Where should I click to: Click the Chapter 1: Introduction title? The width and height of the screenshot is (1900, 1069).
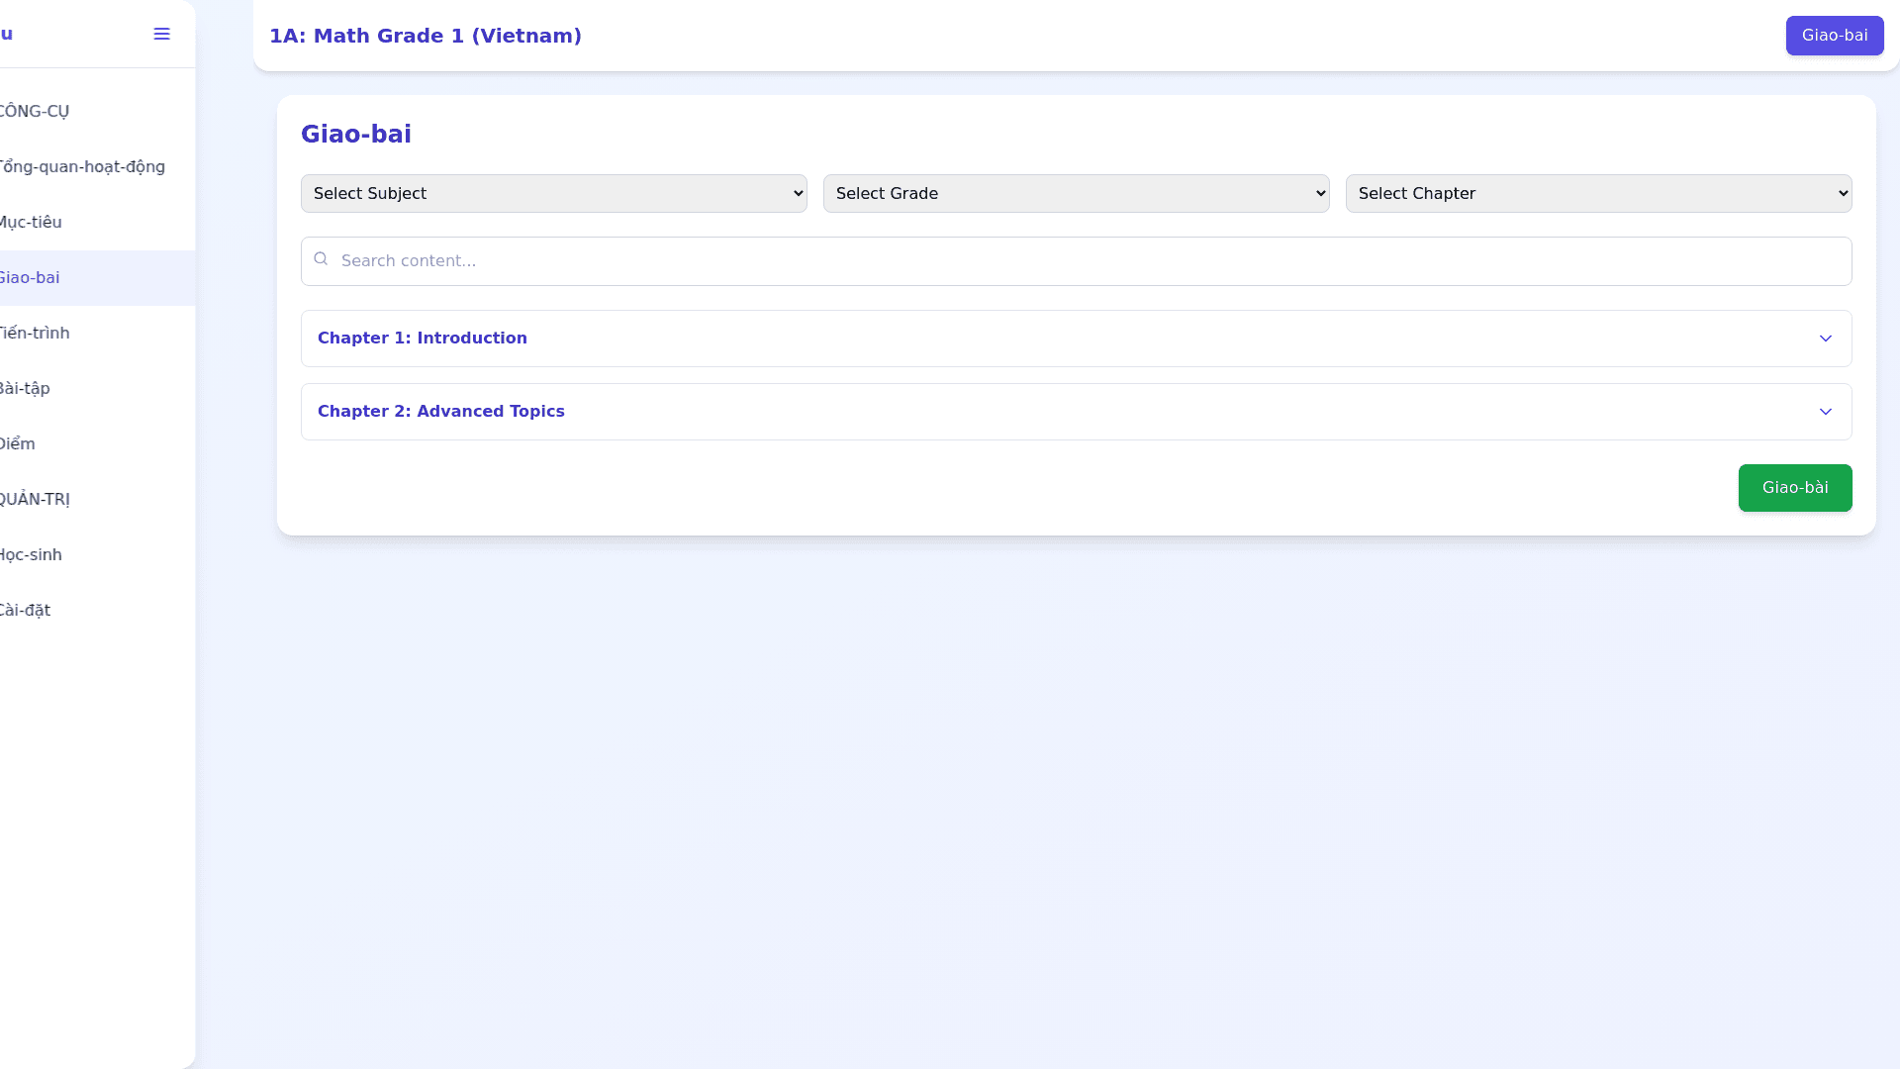[423, 339]
